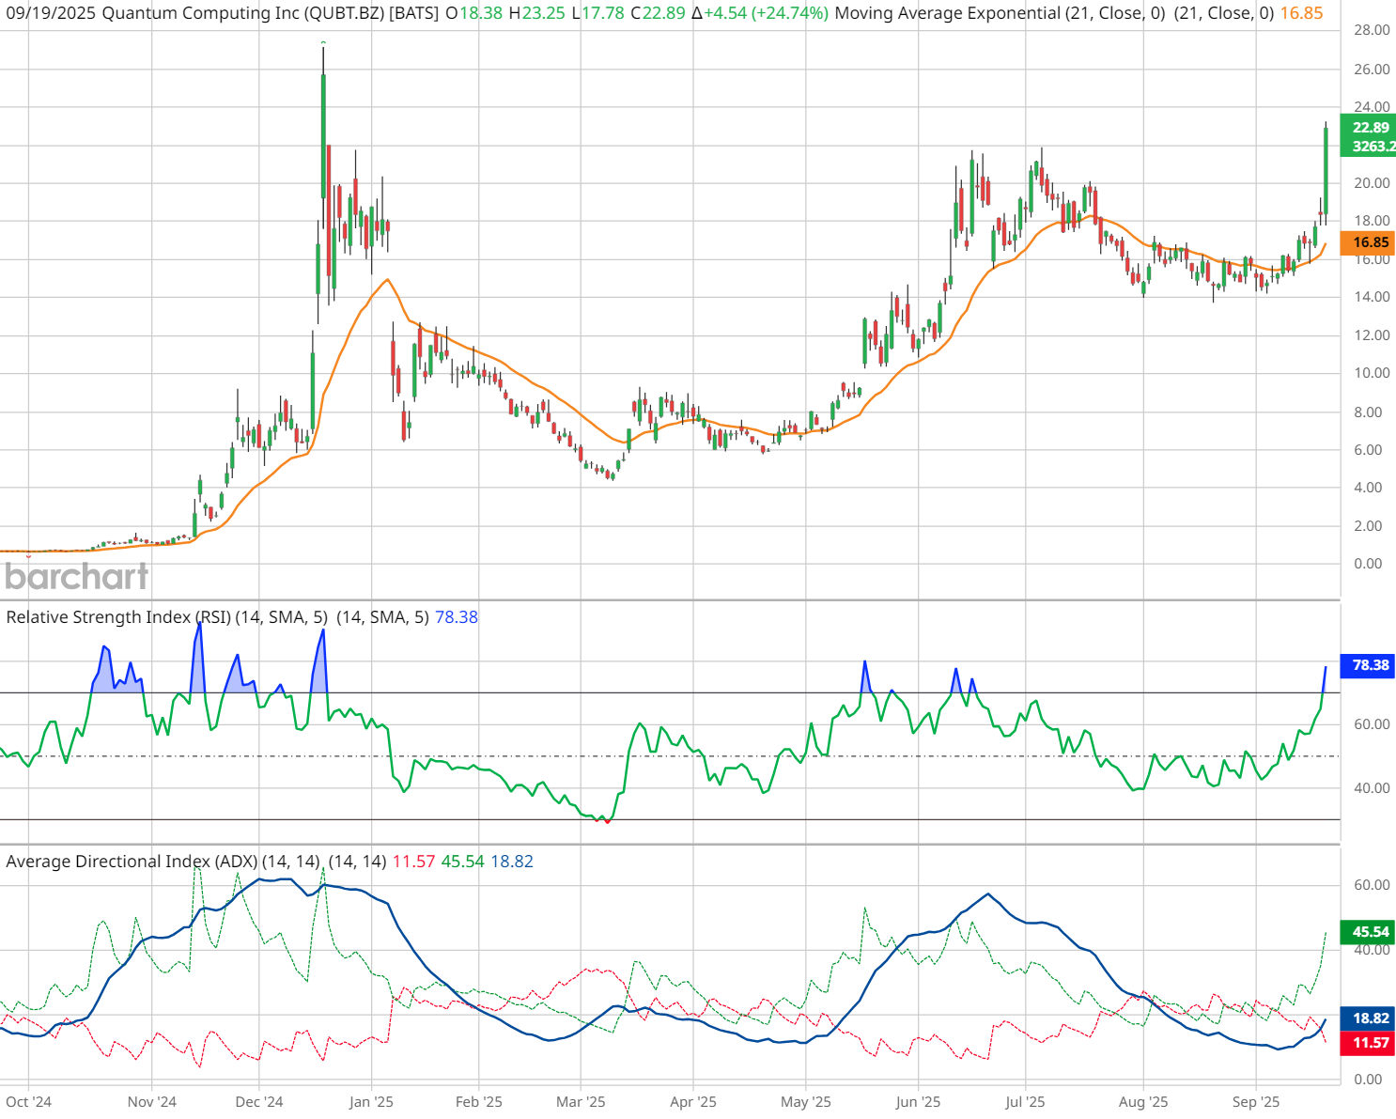The height and width of the screenshot is (1119, 1396).
Task: Click the Jan '25 date axis label
Action: (x=371, y=1102)
